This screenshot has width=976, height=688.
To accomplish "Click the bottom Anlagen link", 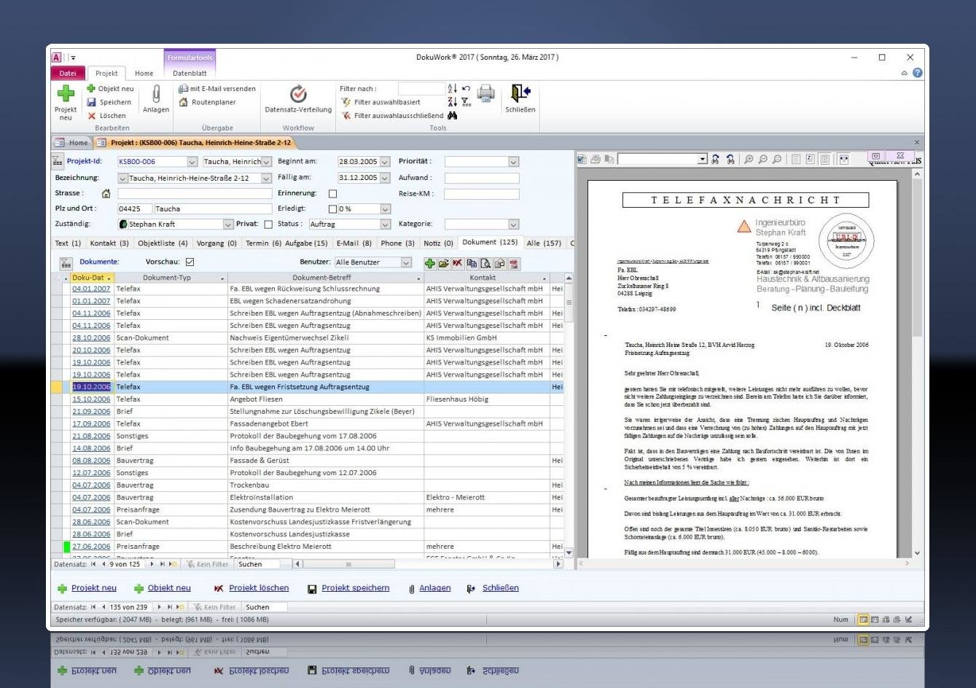I will 435,588.
